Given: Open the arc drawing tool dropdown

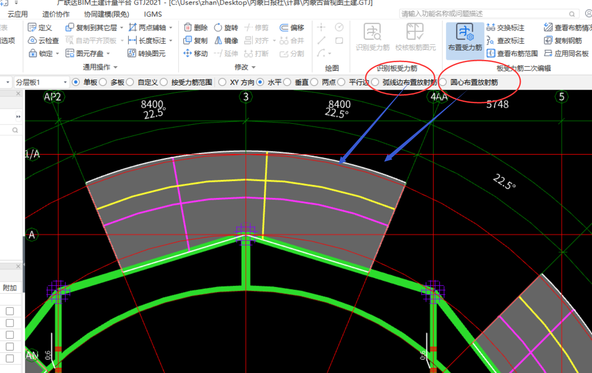Looking at the screenshot, I should click(330, 54).
